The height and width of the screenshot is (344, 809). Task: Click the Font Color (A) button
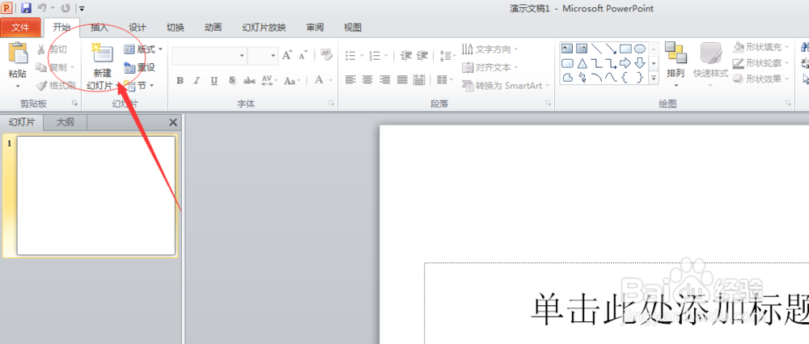coord(319,80)
